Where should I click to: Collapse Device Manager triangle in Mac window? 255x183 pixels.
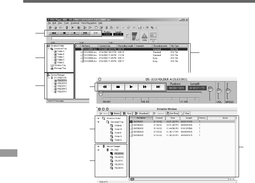click(99, 147)
